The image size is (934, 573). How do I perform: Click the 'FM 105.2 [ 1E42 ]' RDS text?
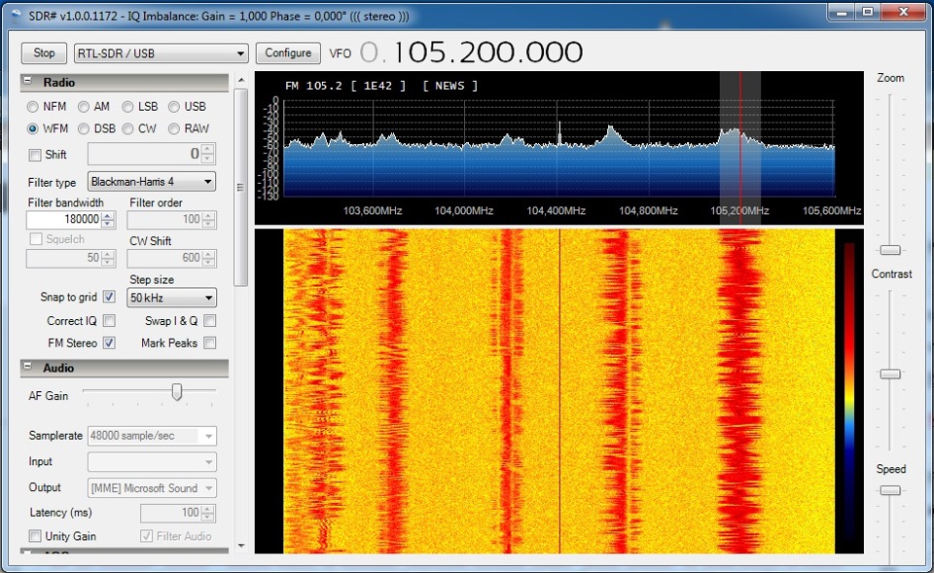click(x=345, y=86)
